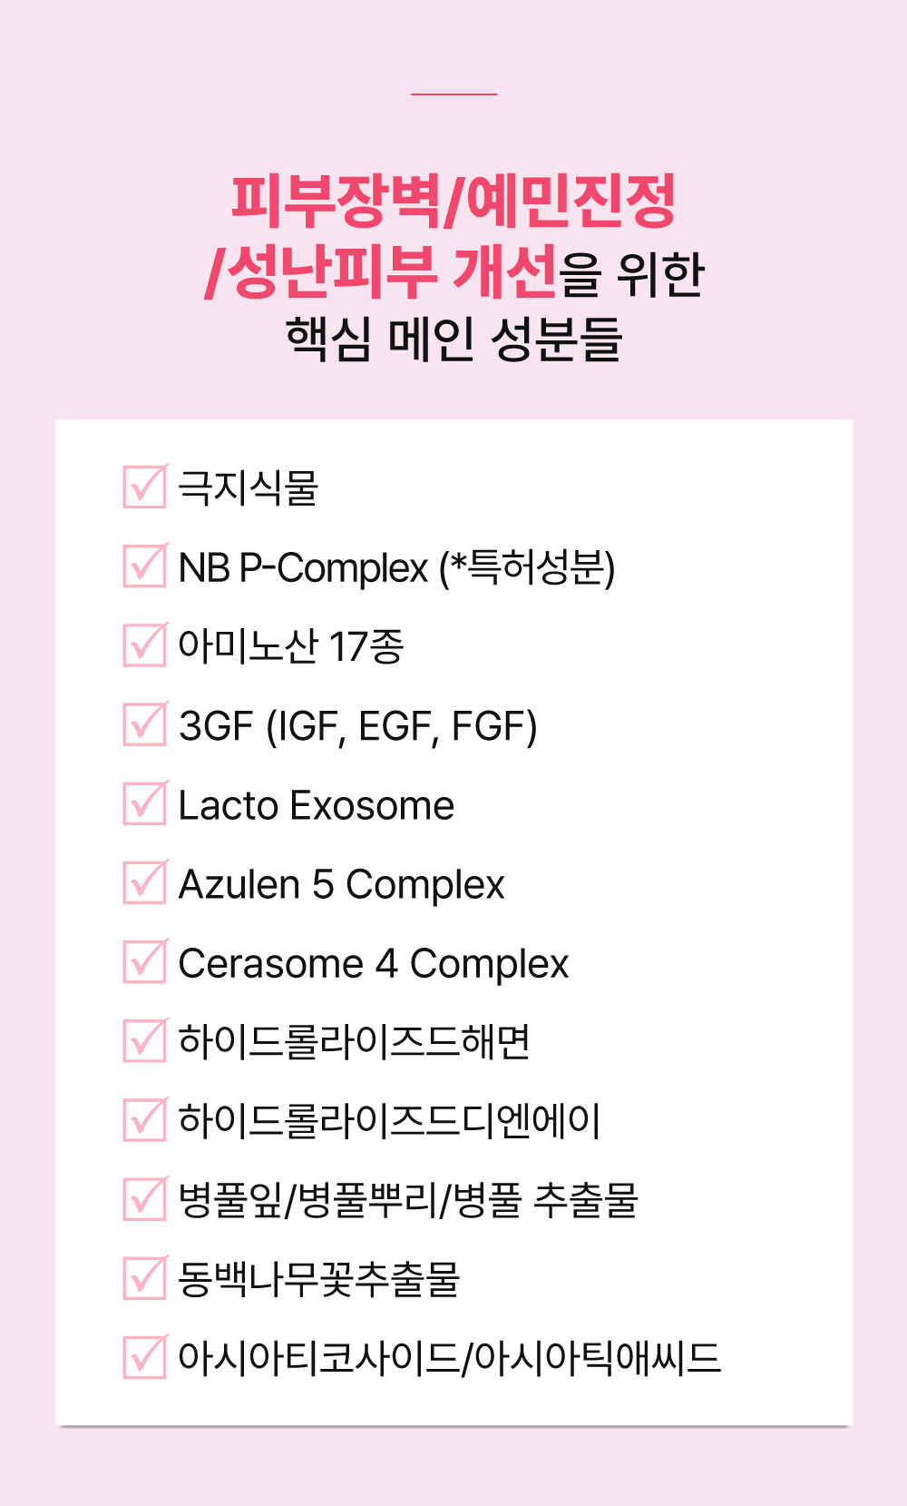Screen dimensions: 907x1506
Task: Click the Lacto Exosome checkbox
Action: [145, 803]
